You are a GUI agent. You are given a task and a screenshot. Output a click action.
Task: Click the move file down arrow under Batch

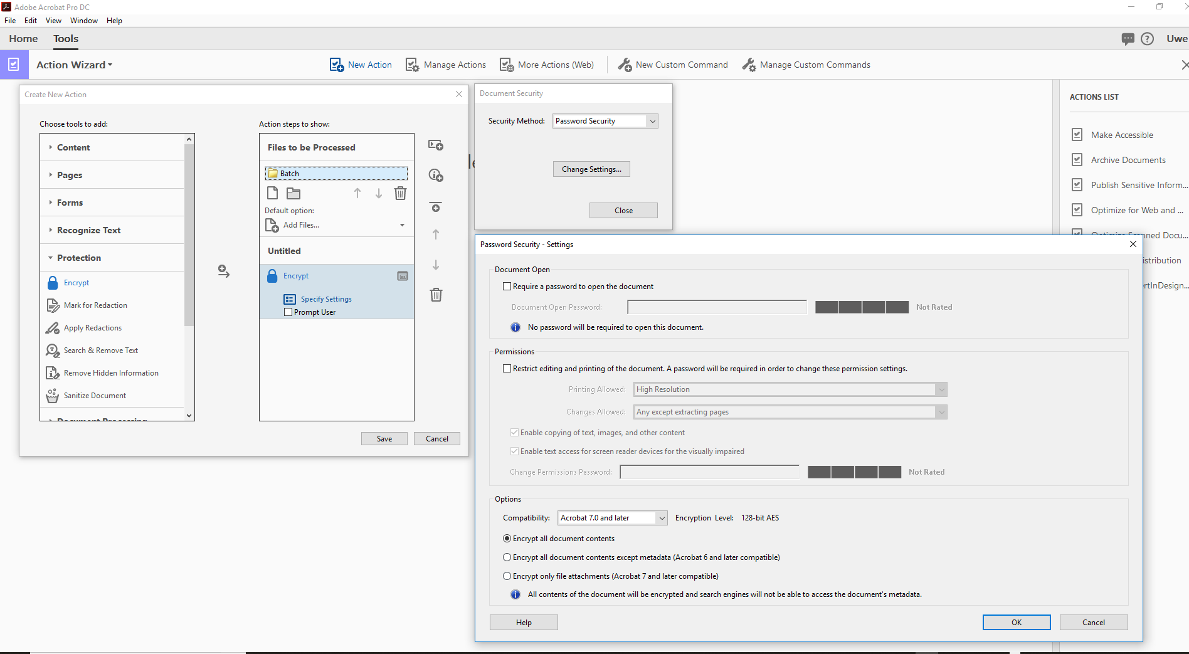tap(379, 193)
